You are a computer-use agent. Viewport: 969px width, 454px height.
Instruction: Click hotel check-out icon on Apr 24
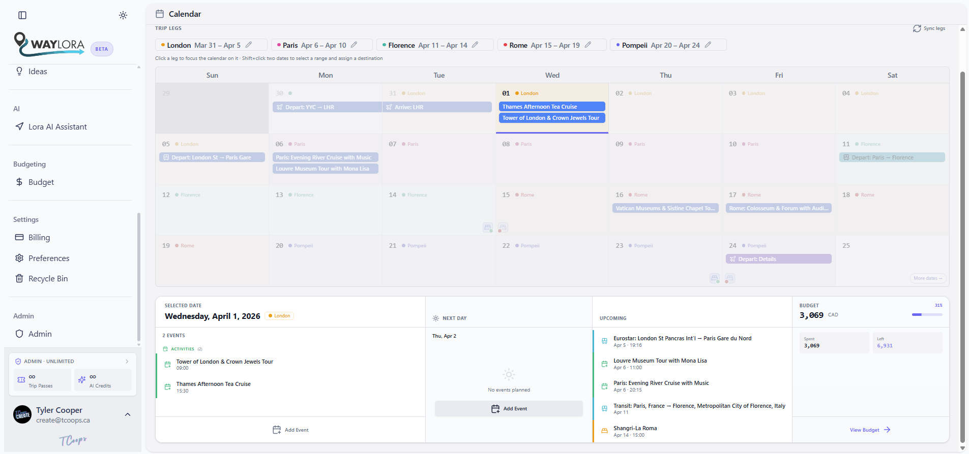pyautogui.click(x=730, y=278)
